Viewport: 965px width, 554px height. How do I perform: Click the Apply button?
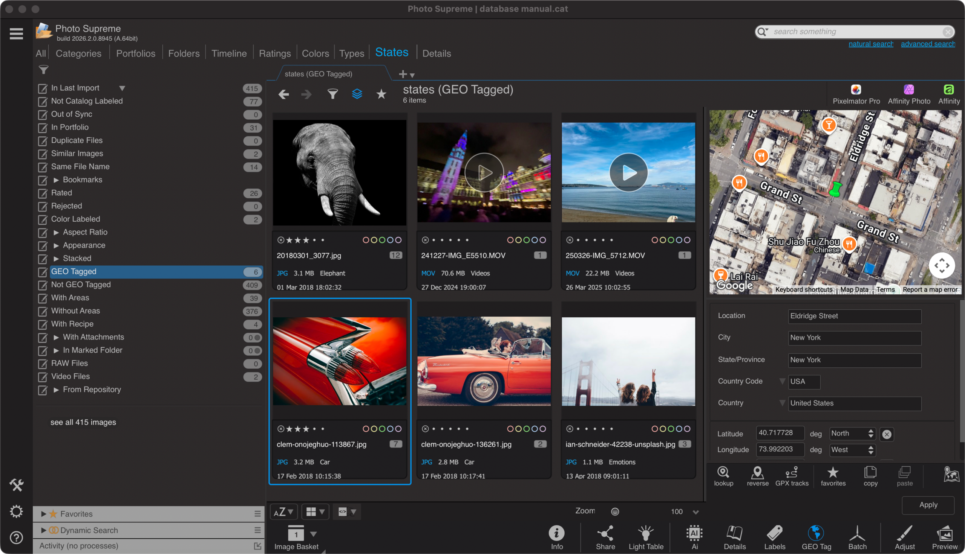[x=928, y=505]
